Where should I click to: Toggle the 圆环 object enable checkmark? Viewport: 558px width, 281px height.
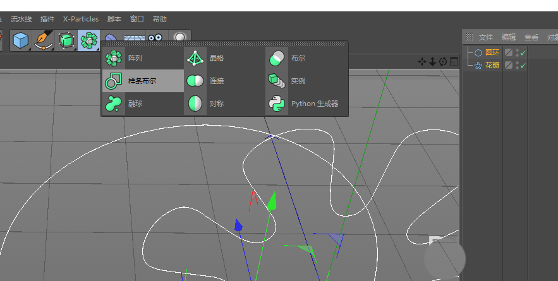523,53
